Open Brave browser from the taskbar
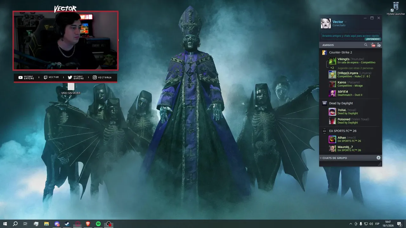The height and width of the screenshot is (228, 406). pyautogui.click(x=88, y=224)
